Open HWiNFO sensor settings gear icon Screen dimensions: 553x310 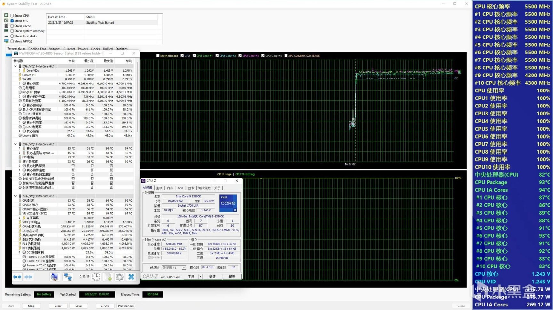coord(119,277)
